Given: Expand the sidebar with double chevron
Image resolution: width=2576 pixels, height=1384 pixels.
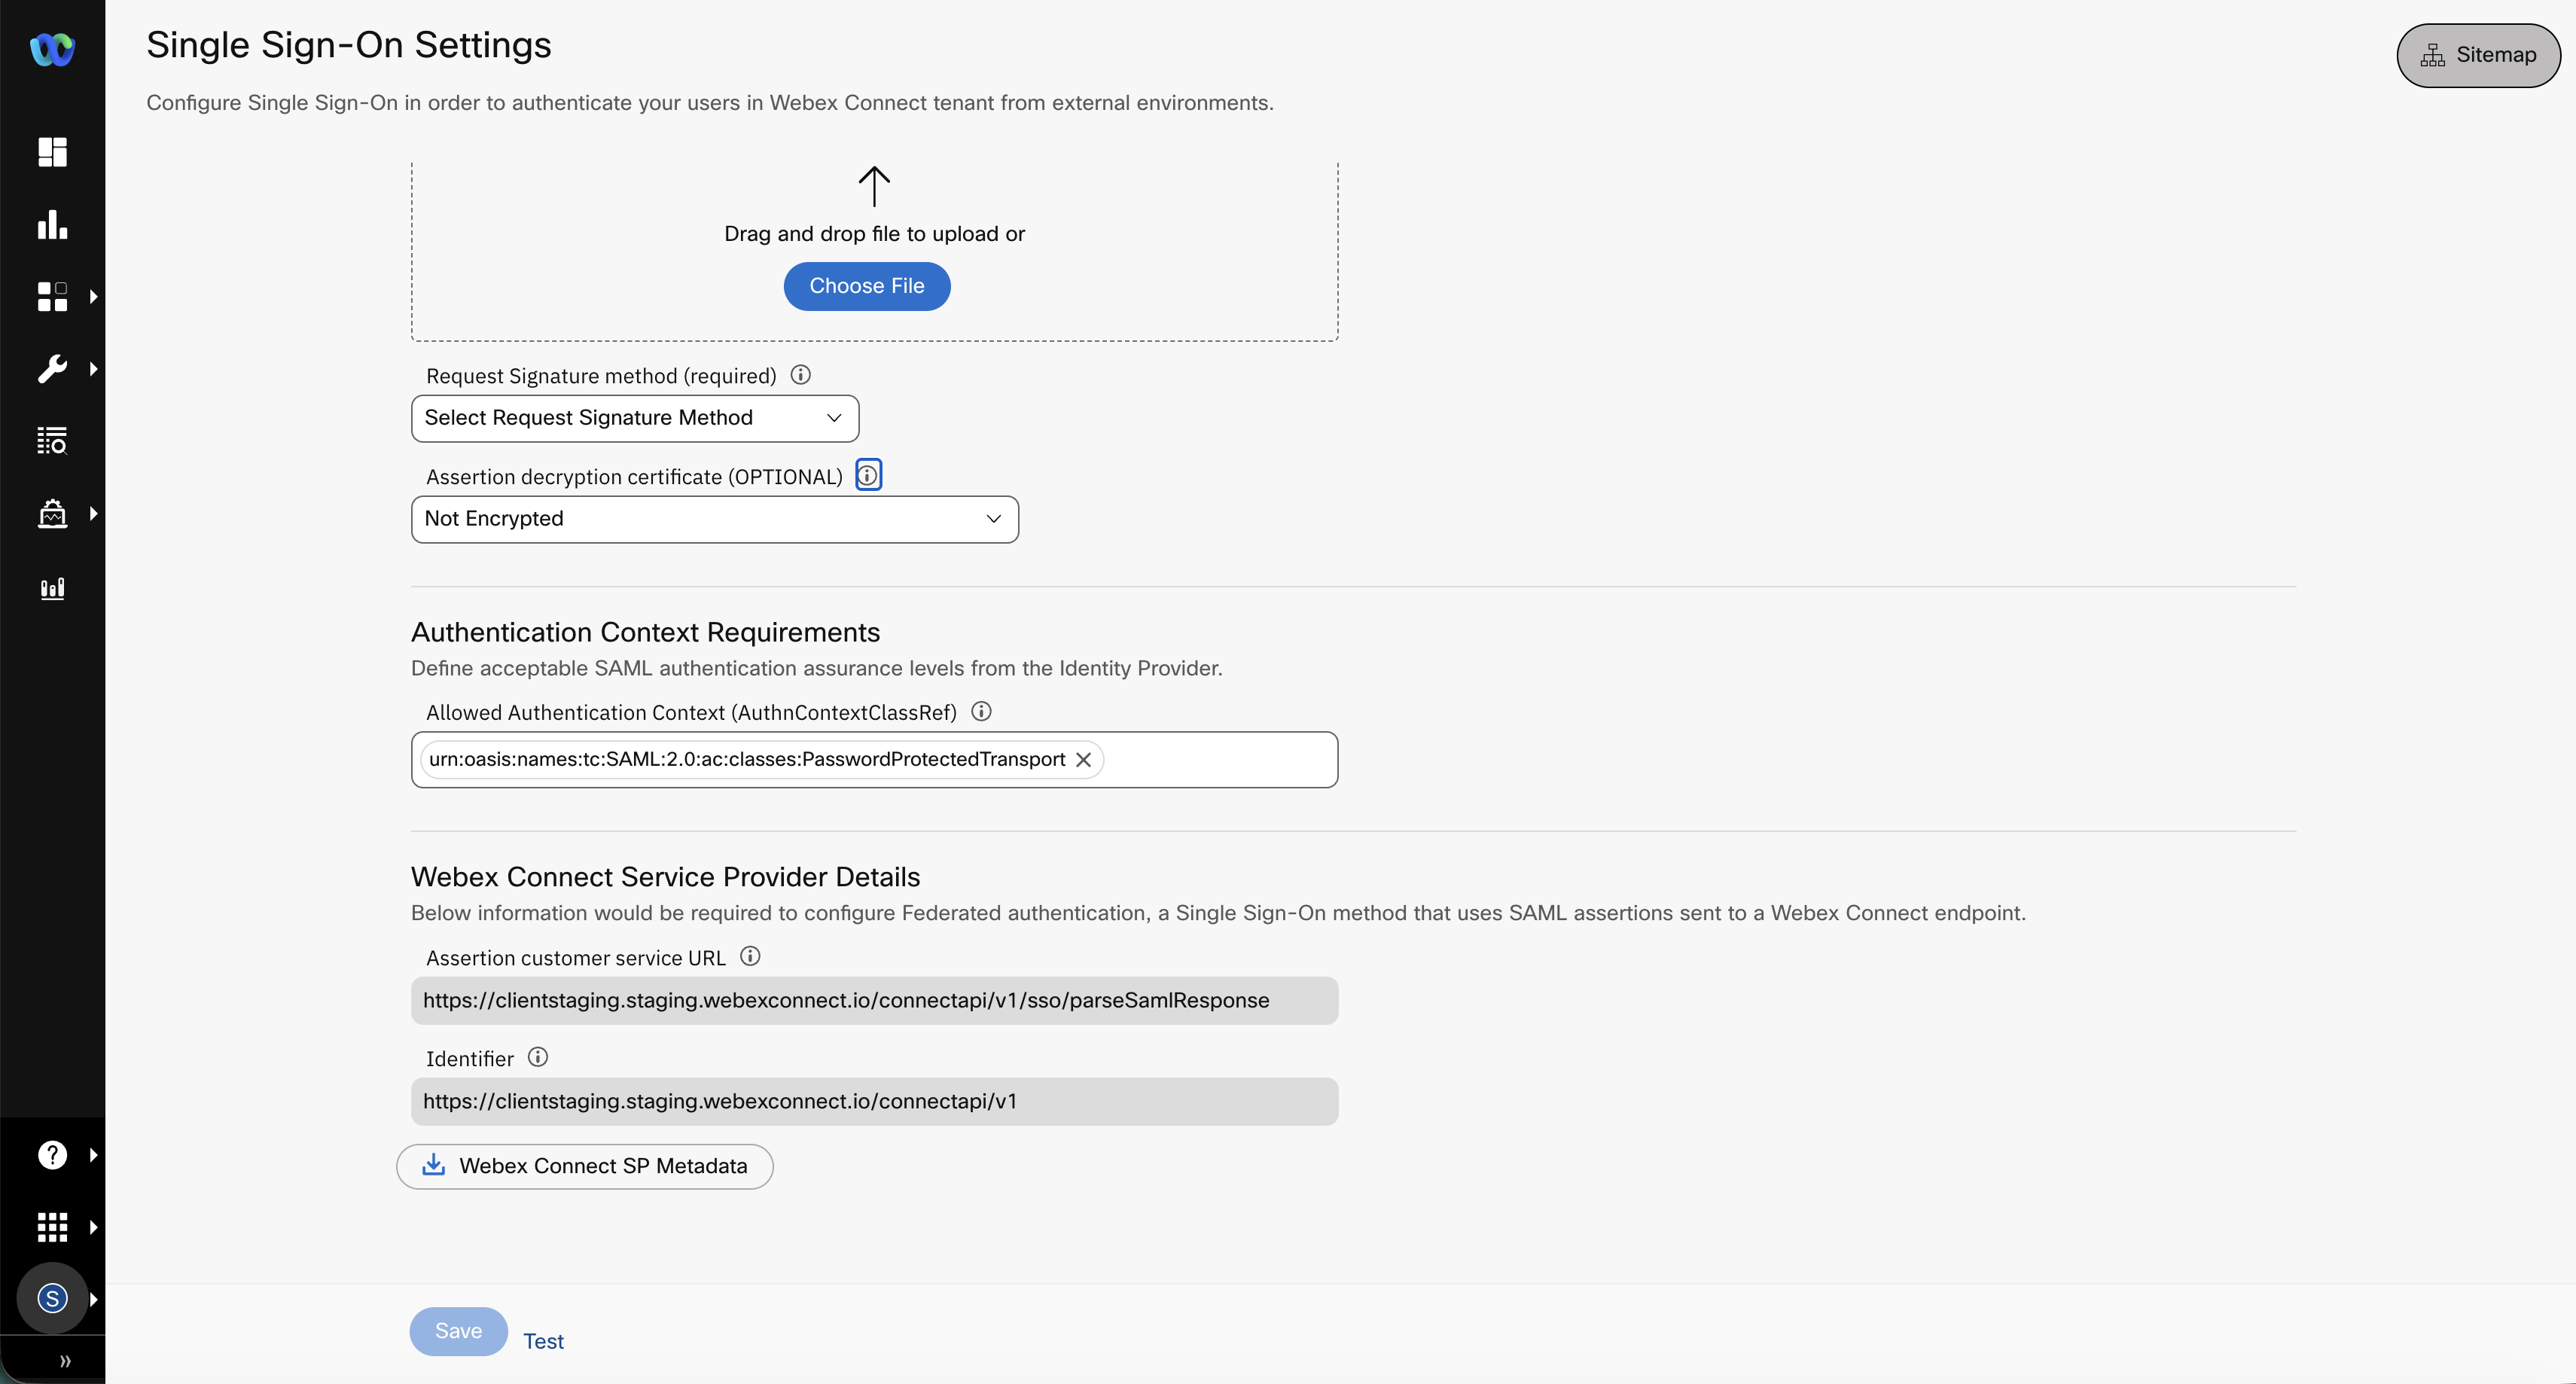Looking at the screenshot, I should 65,1360.
